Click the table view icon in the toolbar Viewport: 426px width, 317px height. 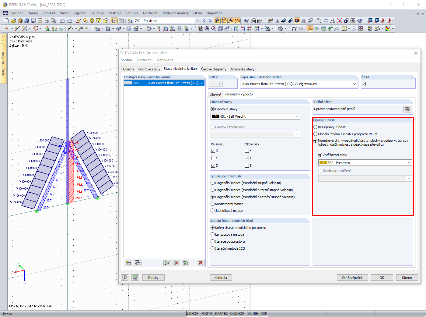(121, 21)
